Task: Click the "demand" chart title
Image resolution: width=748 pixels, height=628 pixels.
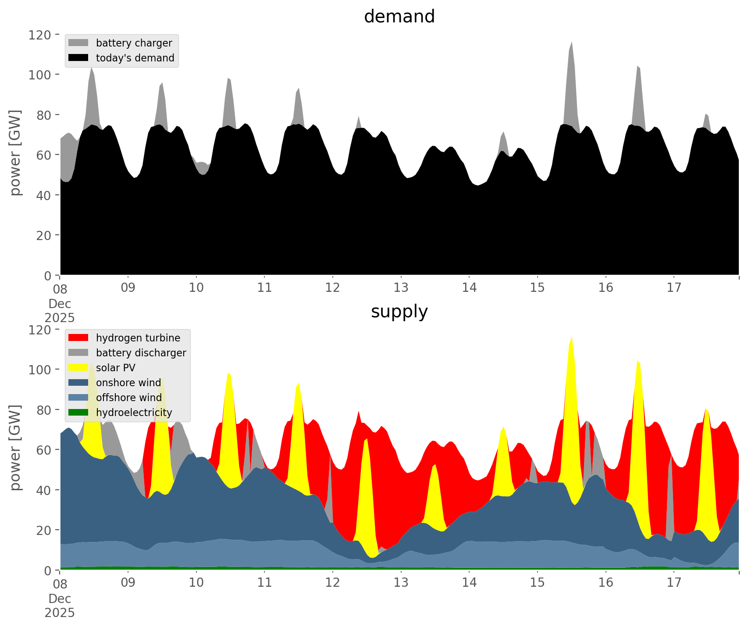Action: point(399,17)
